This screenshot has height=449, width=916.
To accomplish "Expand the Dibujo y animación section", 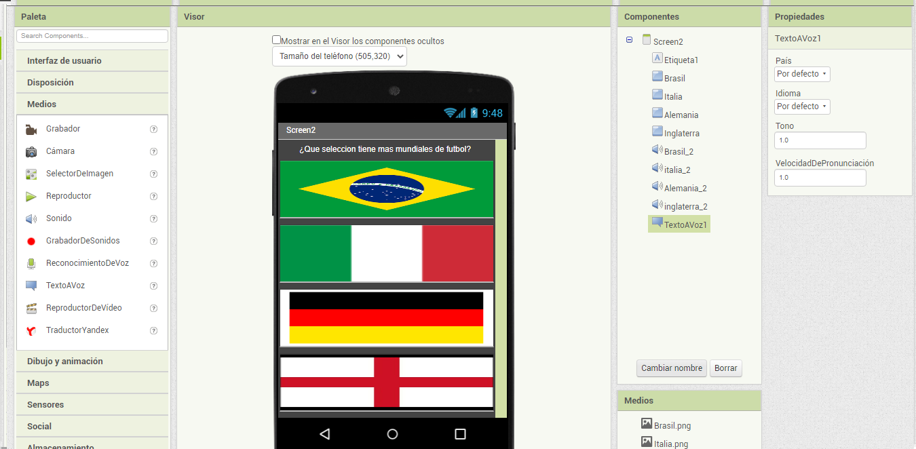I will click(x=92, y=361).
